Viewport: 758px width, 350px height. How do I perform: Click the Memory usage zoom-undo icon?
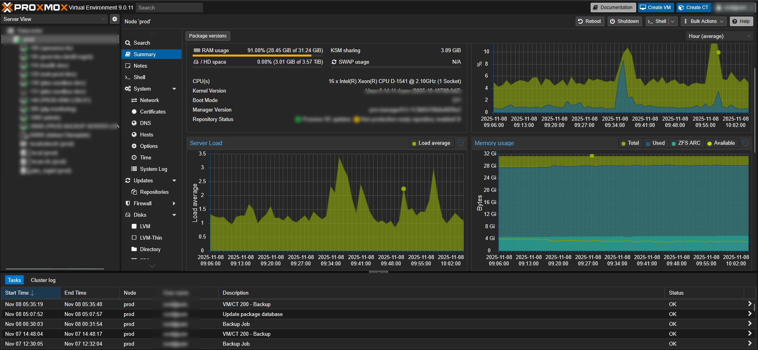tap(745, 143)
